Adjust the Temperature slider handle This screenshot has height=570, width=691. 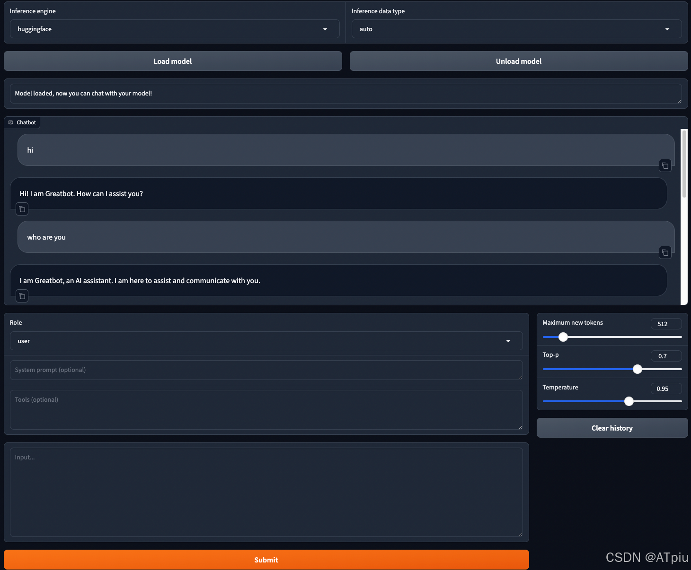pos(629,401)
